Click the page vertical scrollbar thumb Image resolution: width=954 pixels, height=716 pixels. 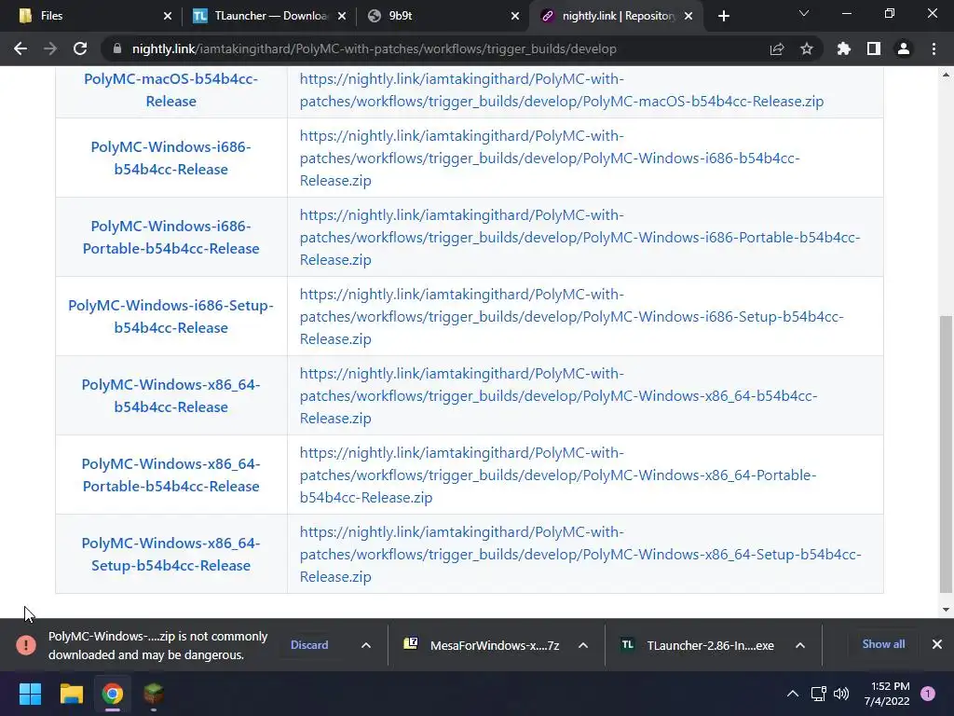tap(946, 454)
